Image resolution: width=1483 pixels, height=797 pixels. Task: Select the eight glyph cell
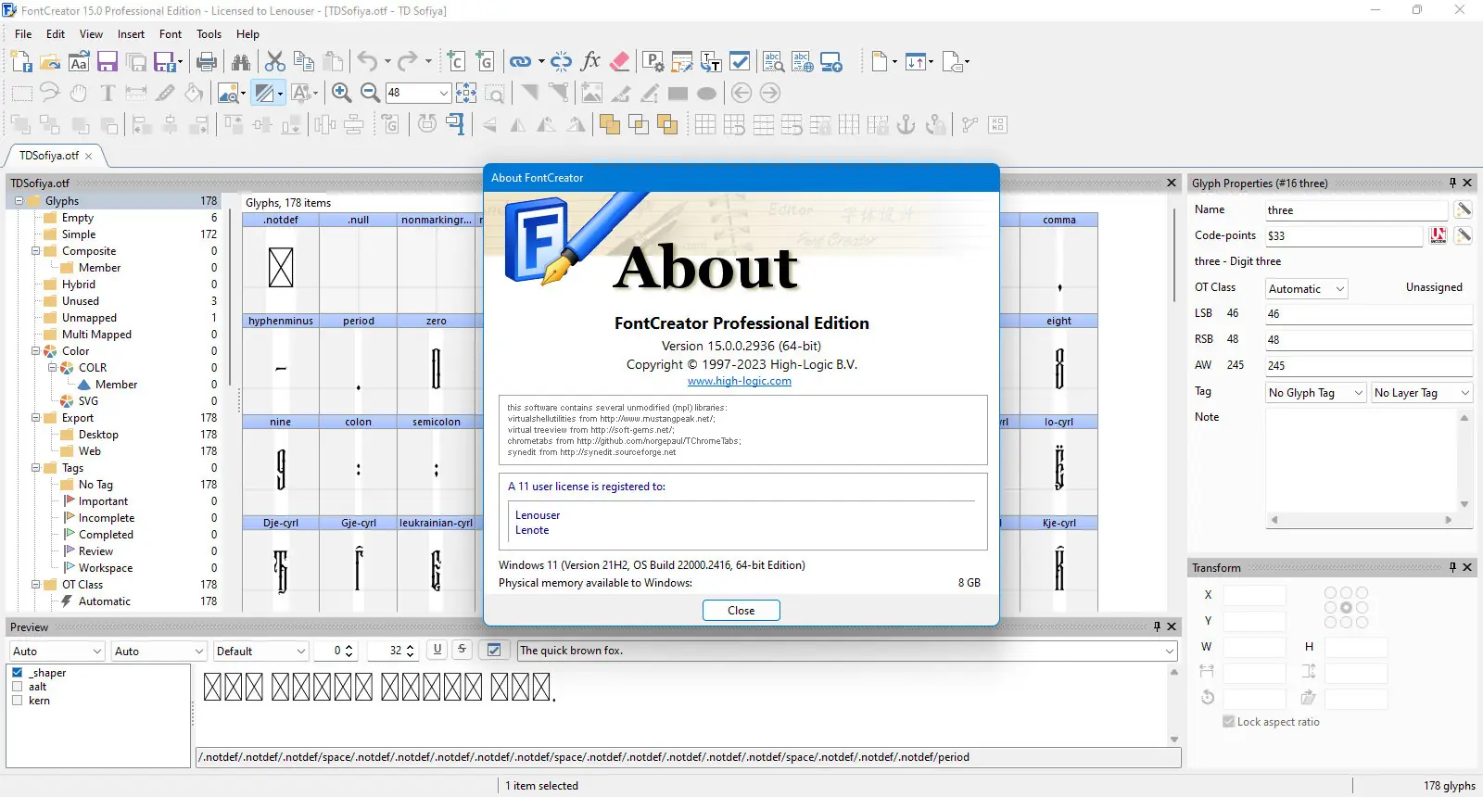[1058, 364]
